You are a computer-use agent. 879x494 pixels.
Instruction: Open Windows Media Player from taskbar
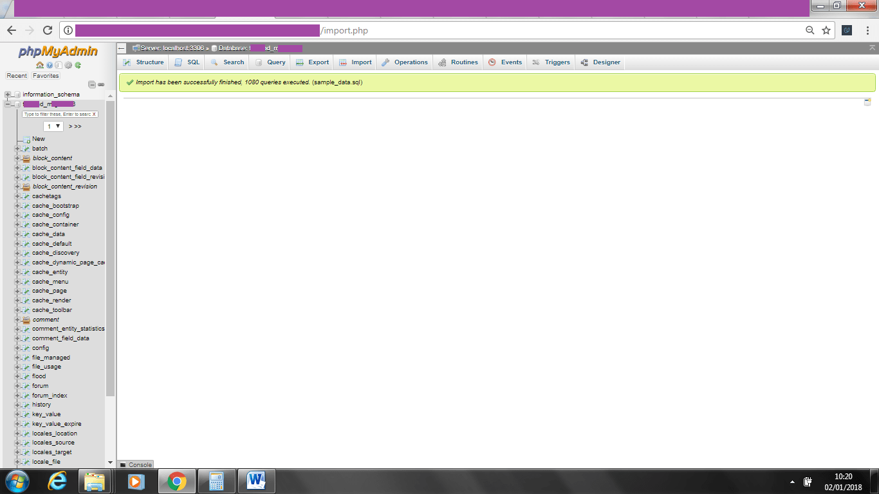click(x=136, y=481)
